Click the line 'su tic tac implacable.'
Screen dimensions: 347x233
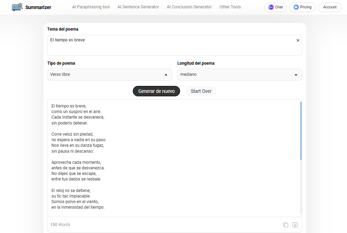pos(71,196)
